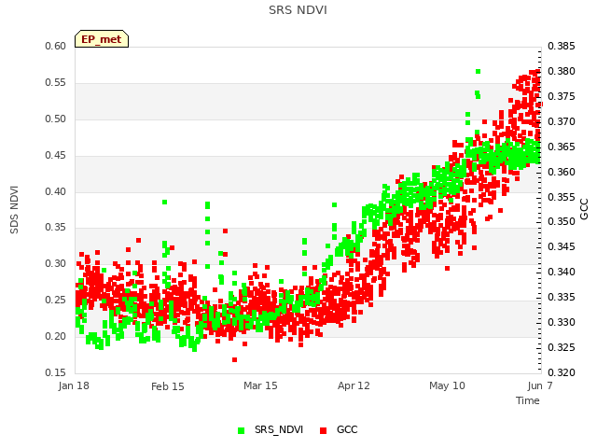Click the 0.350 right axis value
The width and height of the screenshot is (597, 448).
(x=562, y=222)
